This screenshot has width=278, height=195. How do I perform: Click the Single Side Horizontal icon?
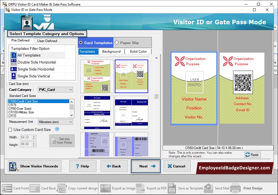click(x=13, y=69)
